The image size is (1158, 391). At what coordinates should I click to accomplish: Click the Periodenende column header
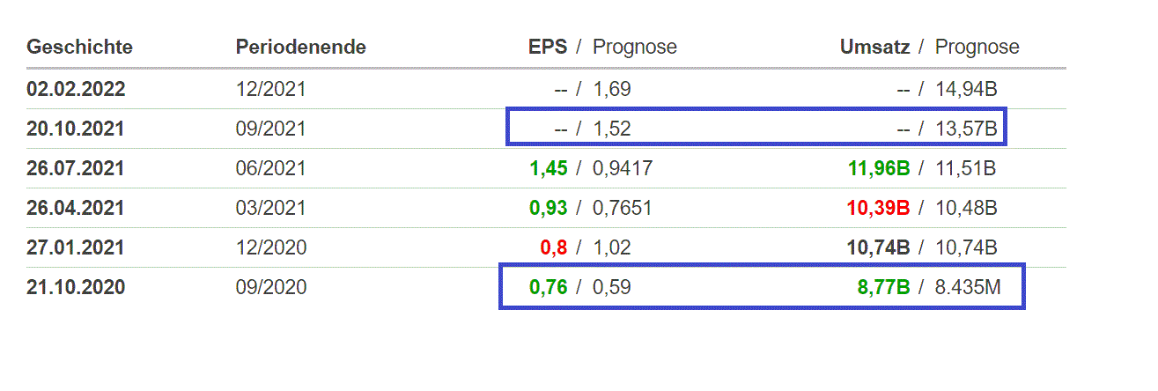tap(300, 48)
